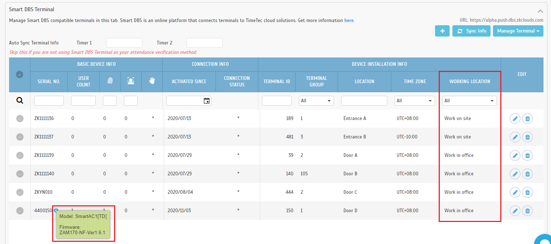Open the Manage Terminal dropdown
Viewport: 551px width, 244px height.
pyautogui.click(x=518, y=31)
